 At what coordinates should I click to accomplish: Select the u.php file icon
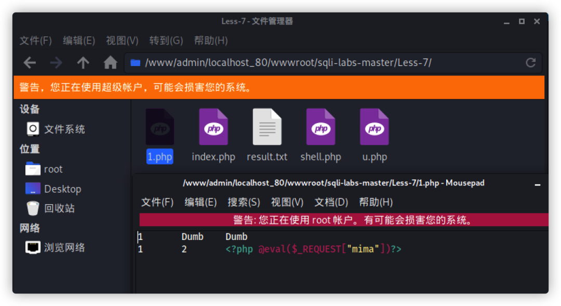pos(374,127)
